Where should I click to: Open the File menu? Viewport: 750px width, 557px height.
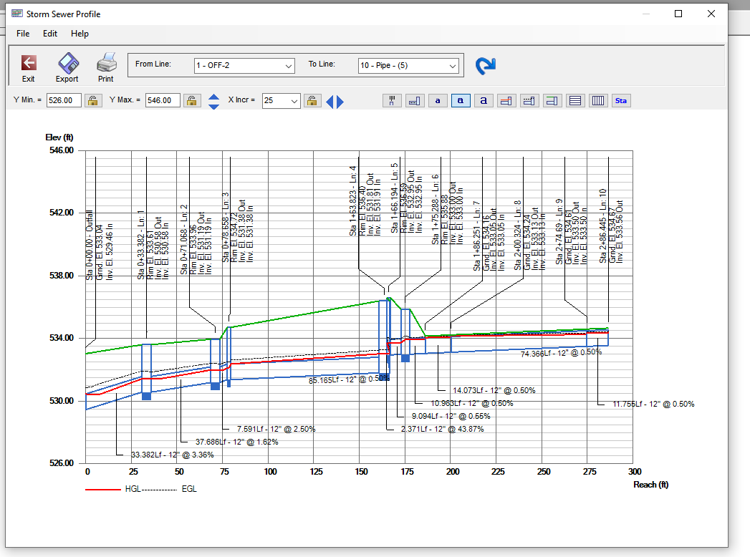point(22,34)
